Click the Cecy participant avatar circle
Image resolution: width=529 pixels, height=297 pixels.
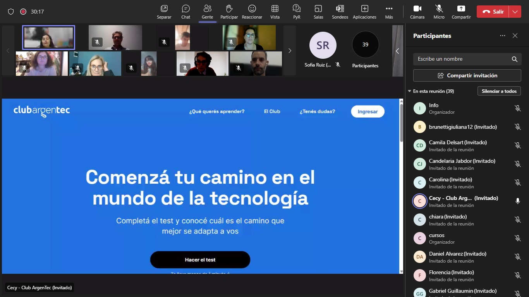[420, 201]
